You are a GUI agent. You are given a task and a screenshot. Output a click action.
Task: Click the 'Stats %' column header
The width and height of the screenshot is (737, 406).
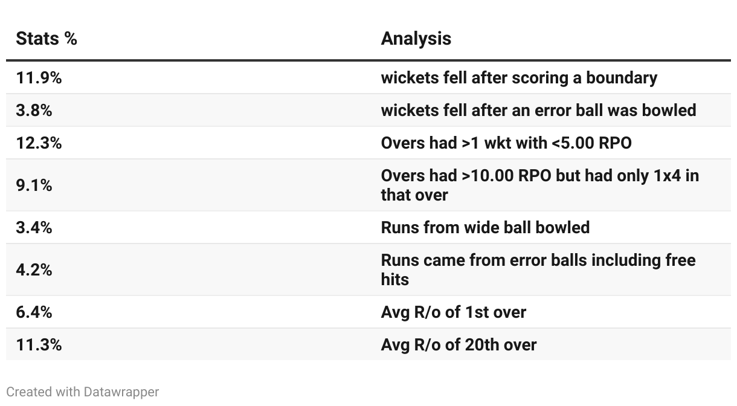[x=47, y=39]
